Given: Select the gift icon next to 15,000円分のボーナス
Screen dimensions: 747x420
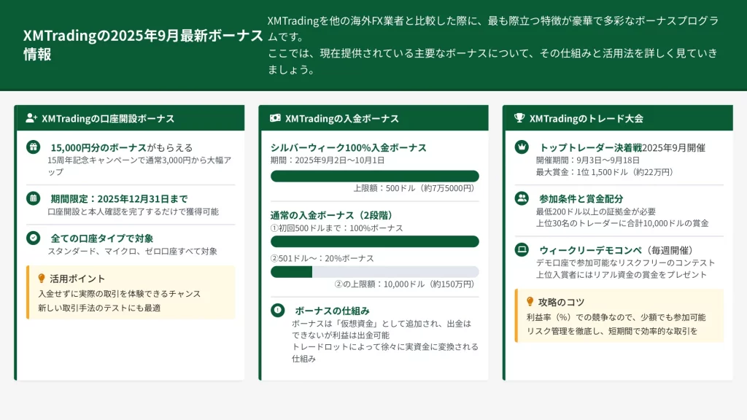Looking at the screenshot, I should click(x=33, y=147).
